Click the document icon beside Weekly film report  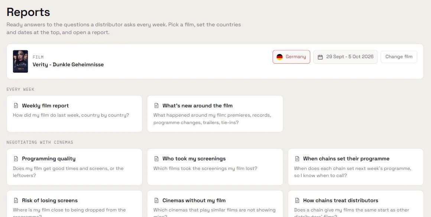16,106
